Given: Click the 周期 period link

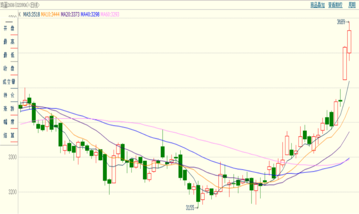Looking at the screenshot, I should click(x=352, y=5).
